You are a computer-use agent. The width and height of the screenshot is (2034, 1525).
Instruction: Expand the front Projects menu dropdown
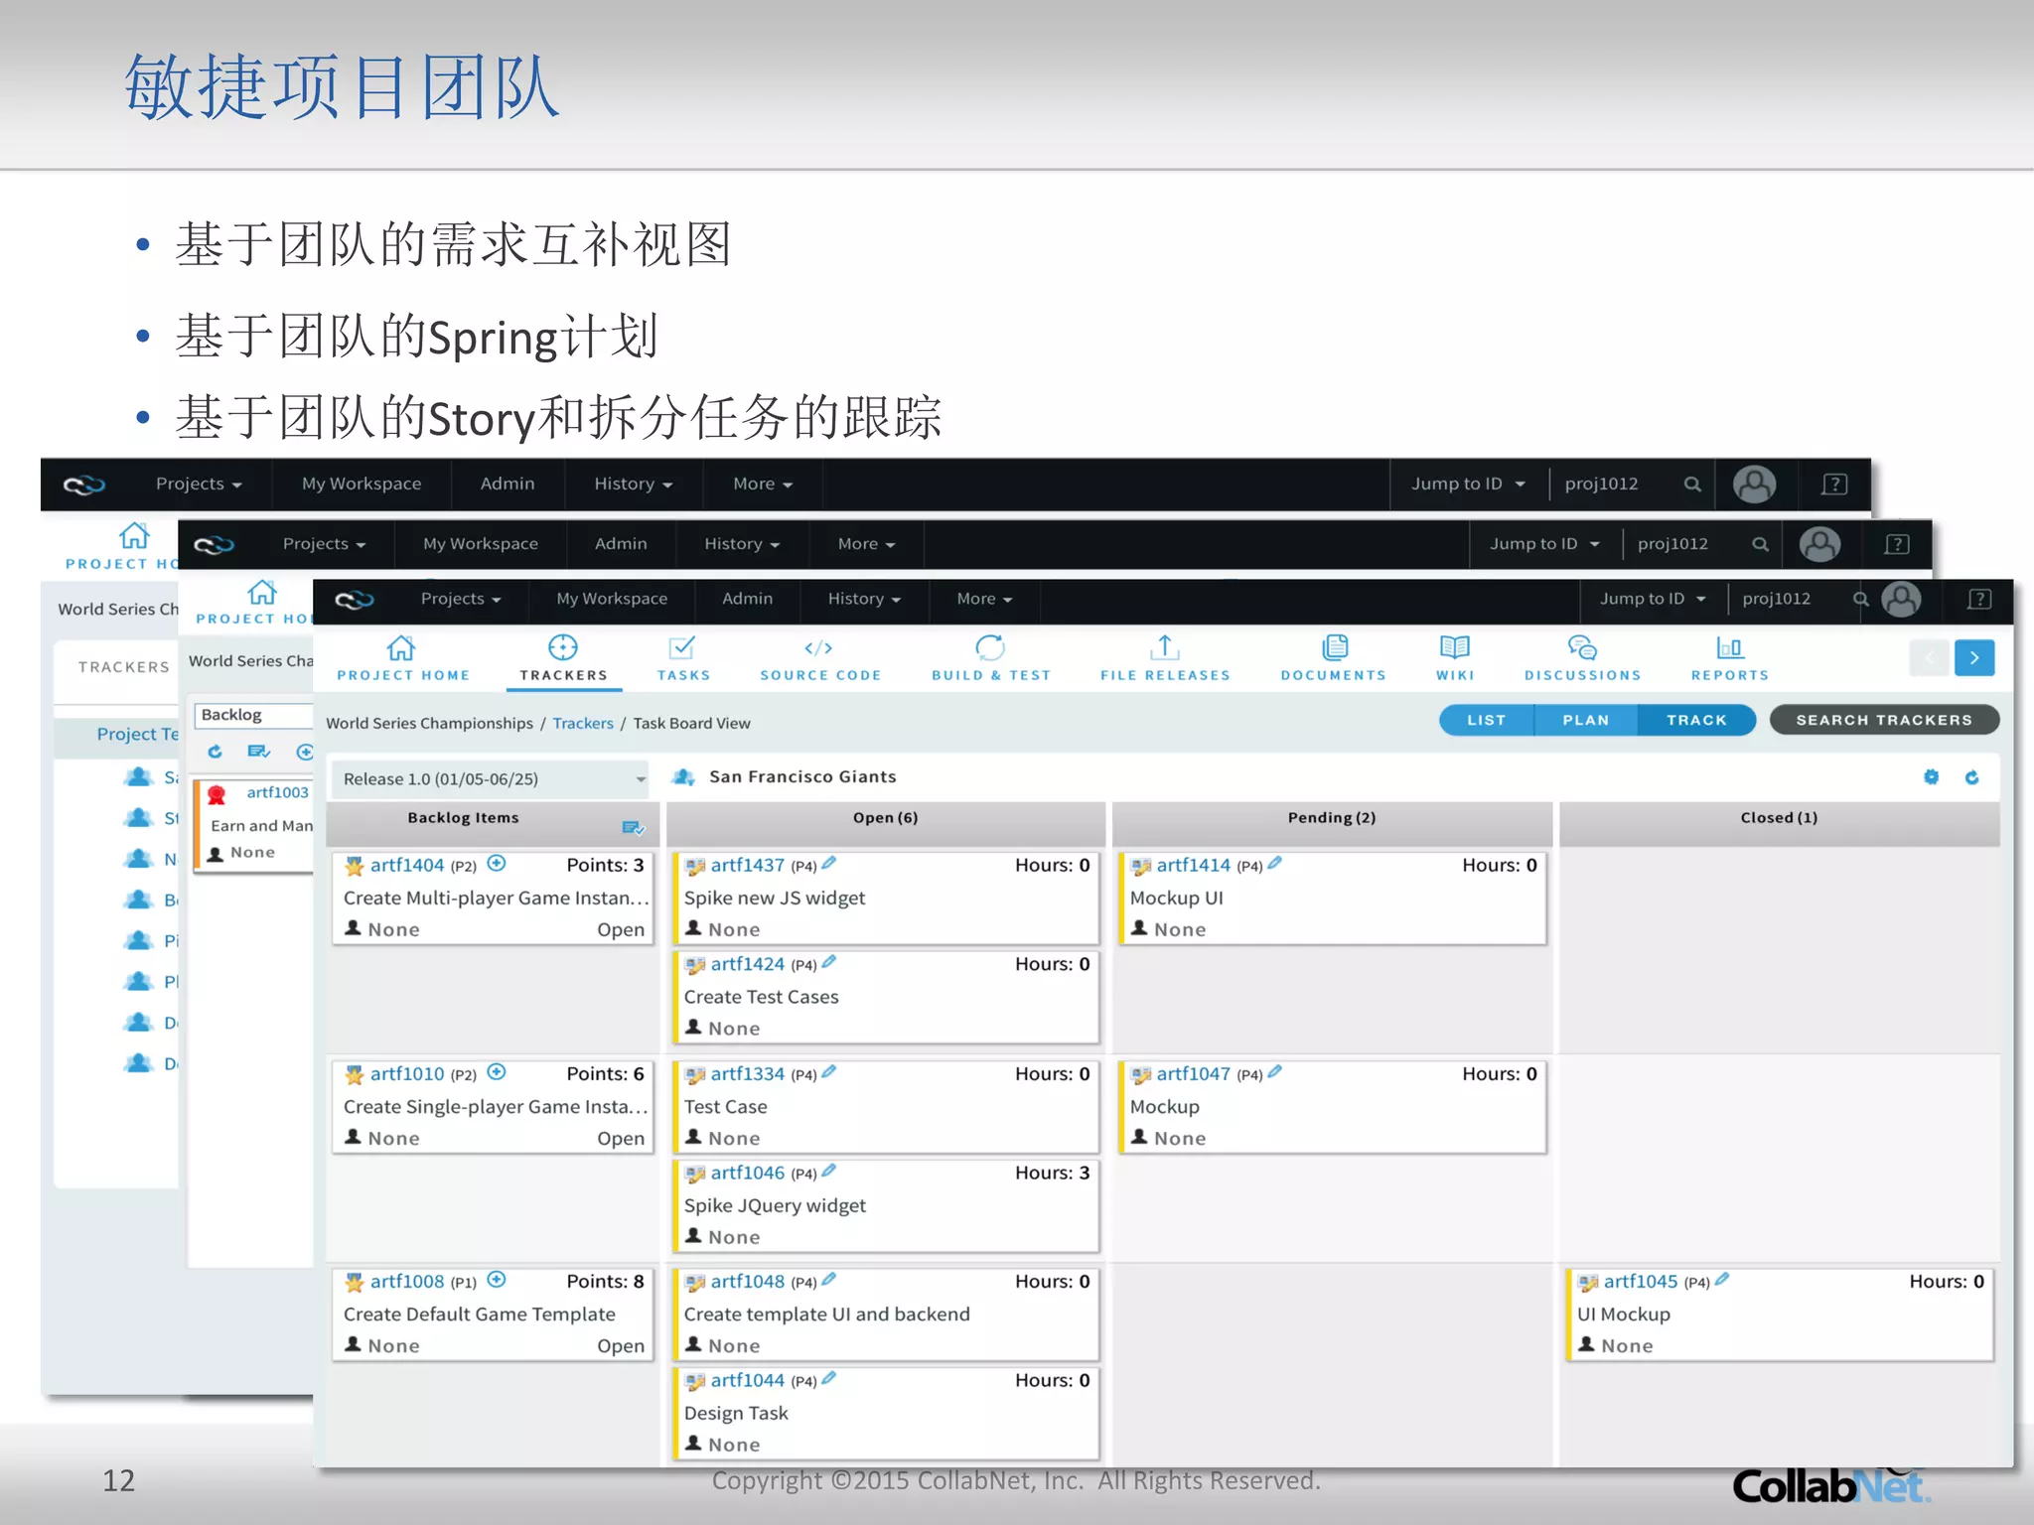click(x=460, y=599)
